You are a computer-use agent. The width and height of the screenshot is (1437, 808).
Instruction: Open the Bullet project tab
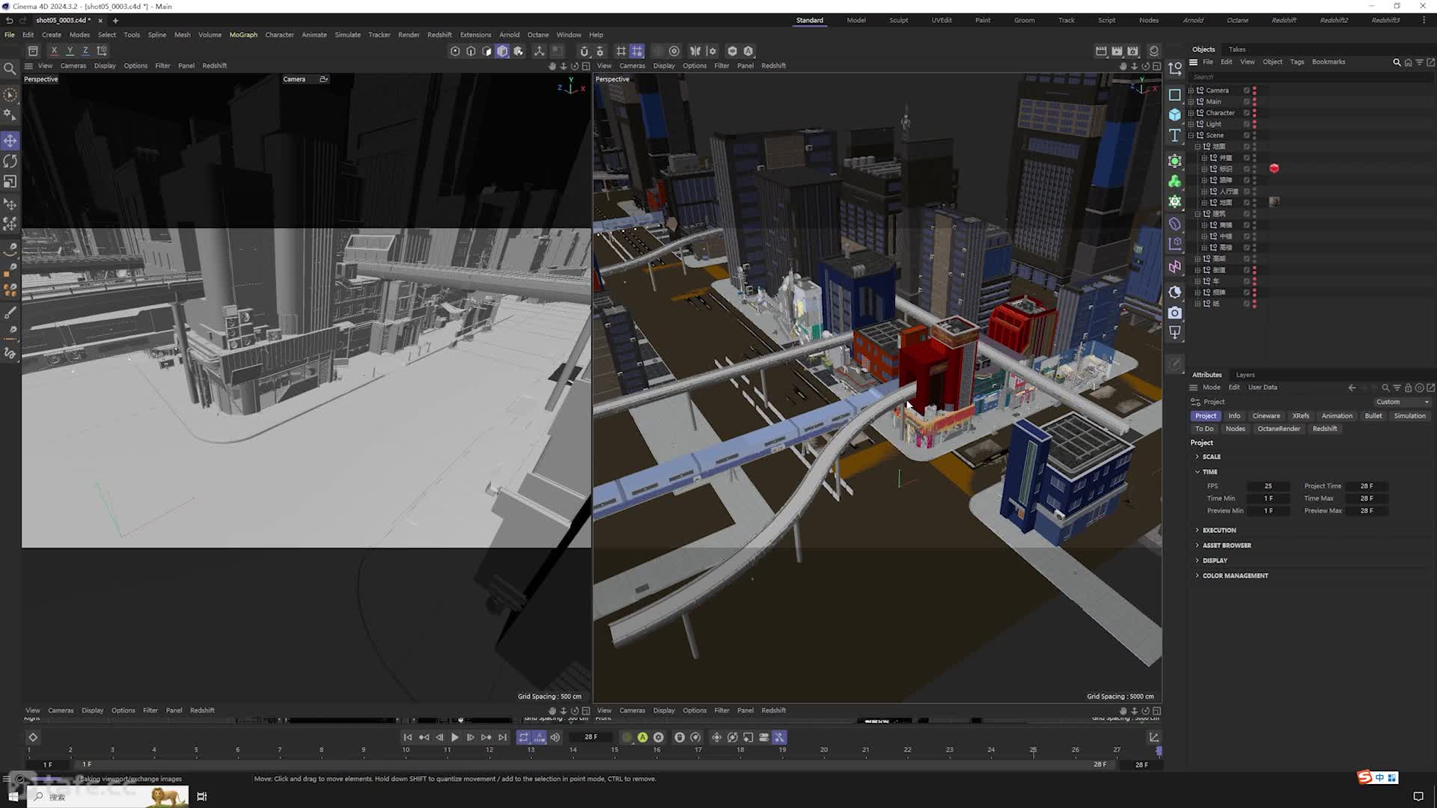coord(1373,416)
